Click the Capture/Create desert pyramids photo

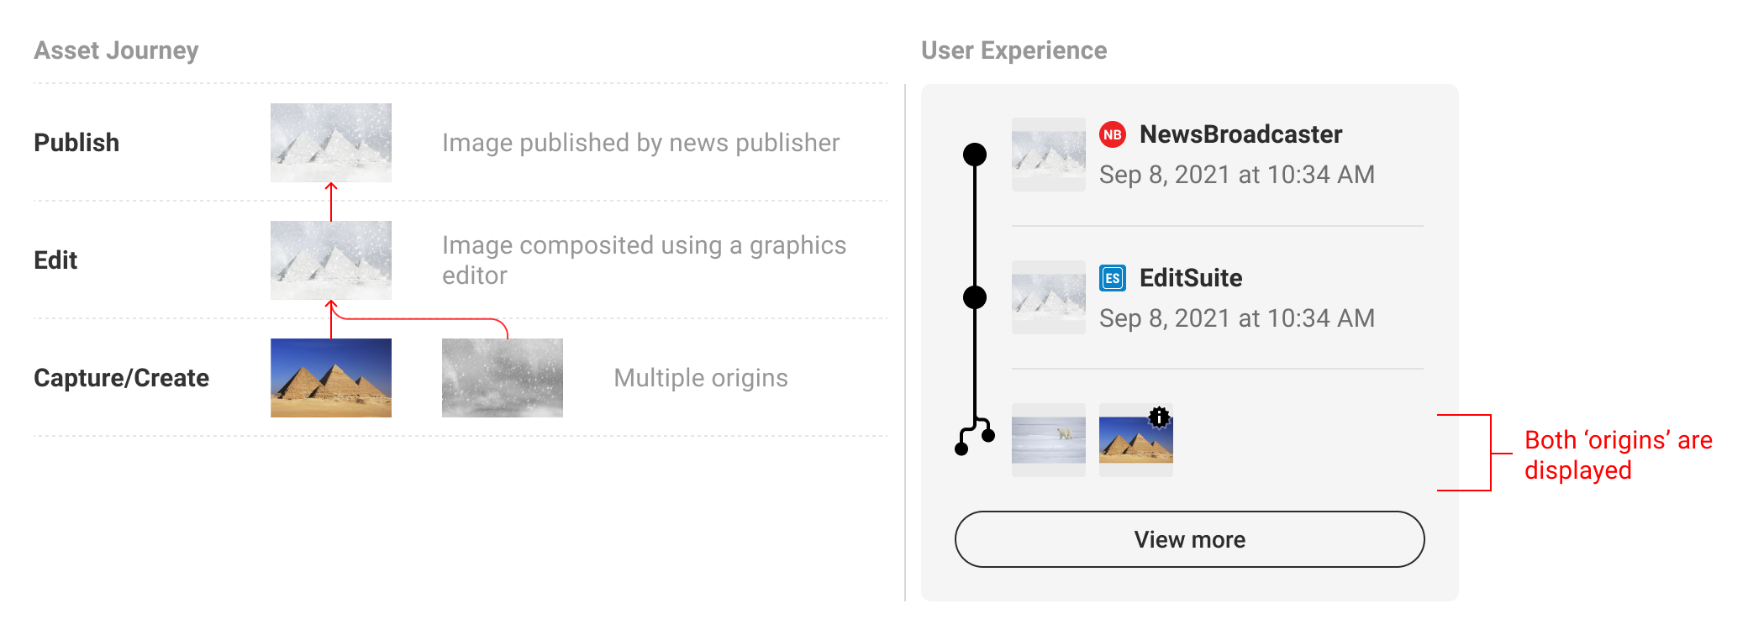tap(331, 378)
